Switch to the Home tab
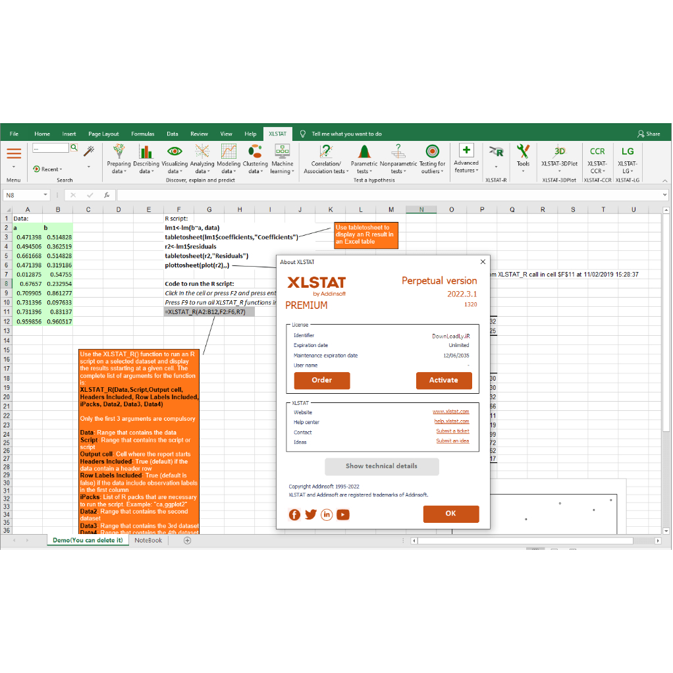This screenshot has width=673, height=673. (x=42, y=134)
